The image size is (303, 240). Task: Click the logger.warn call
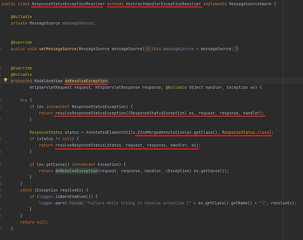52,203
